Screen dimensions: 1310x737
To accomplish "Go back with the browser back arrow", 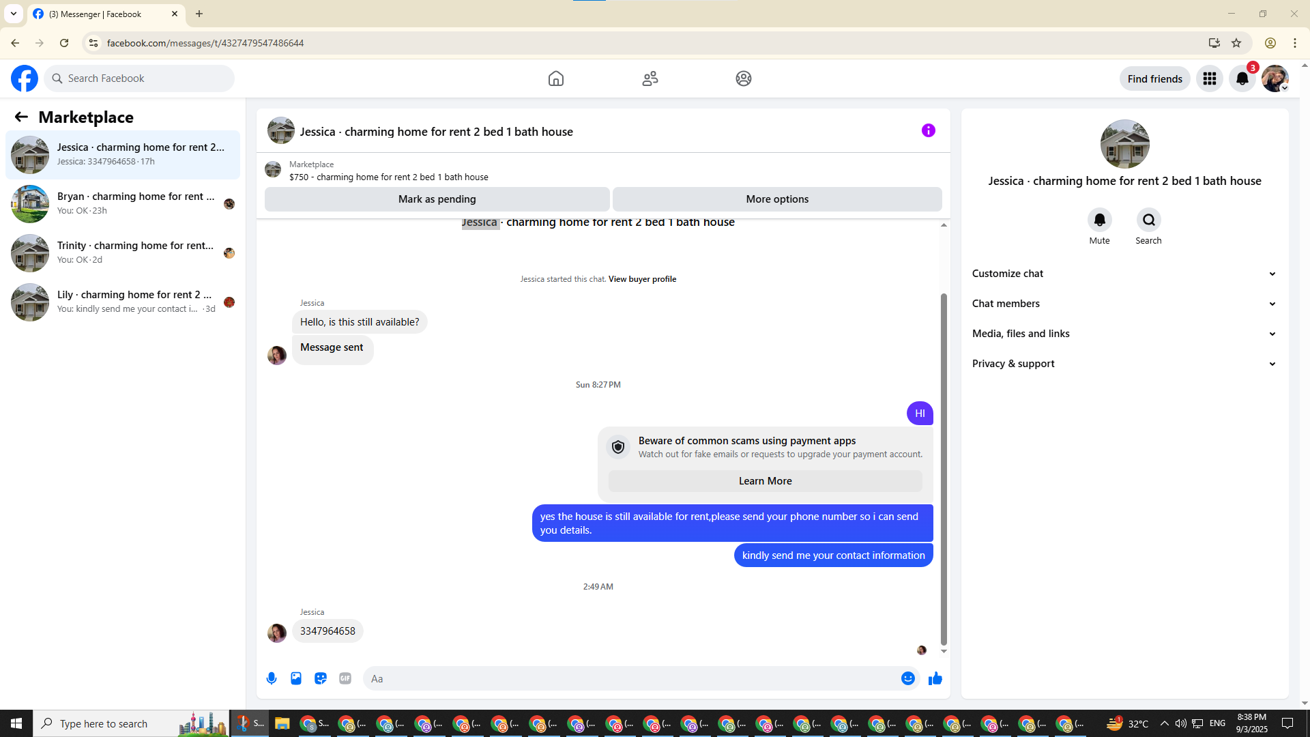I will [x=15, y=43].
